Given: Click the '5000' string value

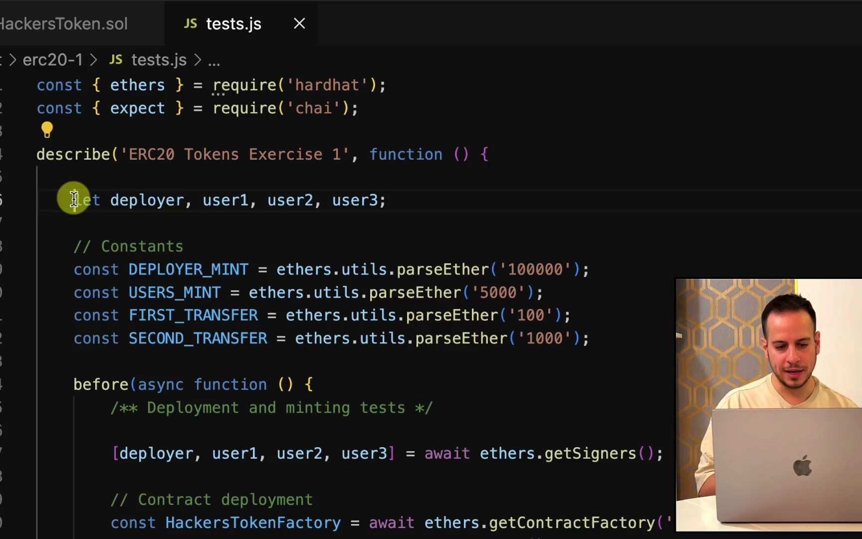Looking at the screenshot, I should pos(498,292).
